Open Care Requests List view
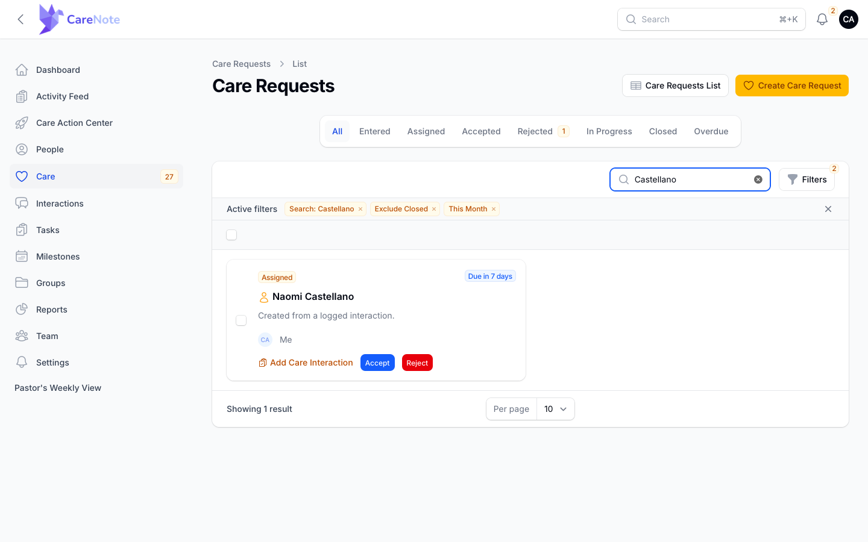Viewport: 868px width, 542px height. coord(675,86)
